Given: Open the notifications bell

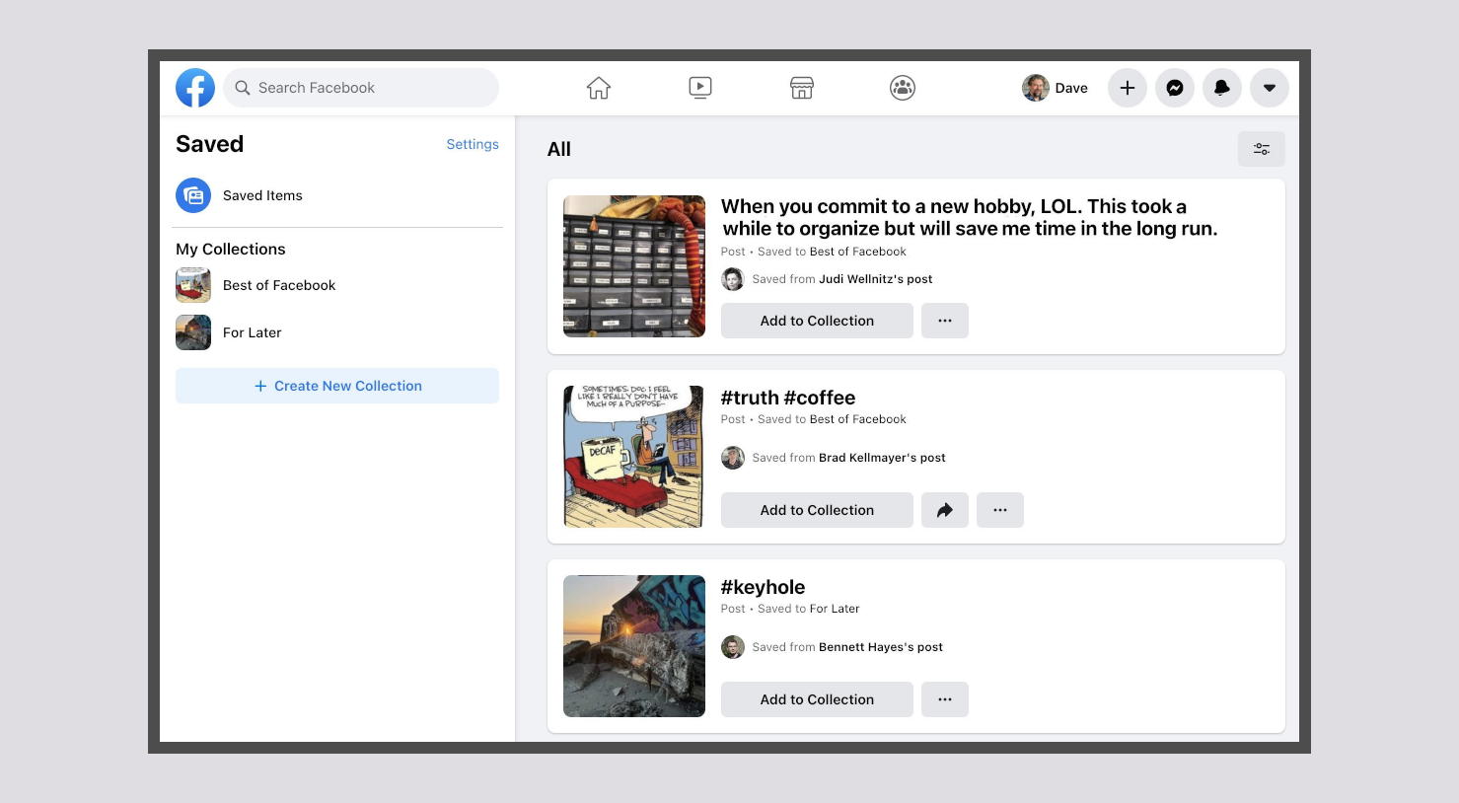Looking at the screenshot, I should tap(1222, 88).
